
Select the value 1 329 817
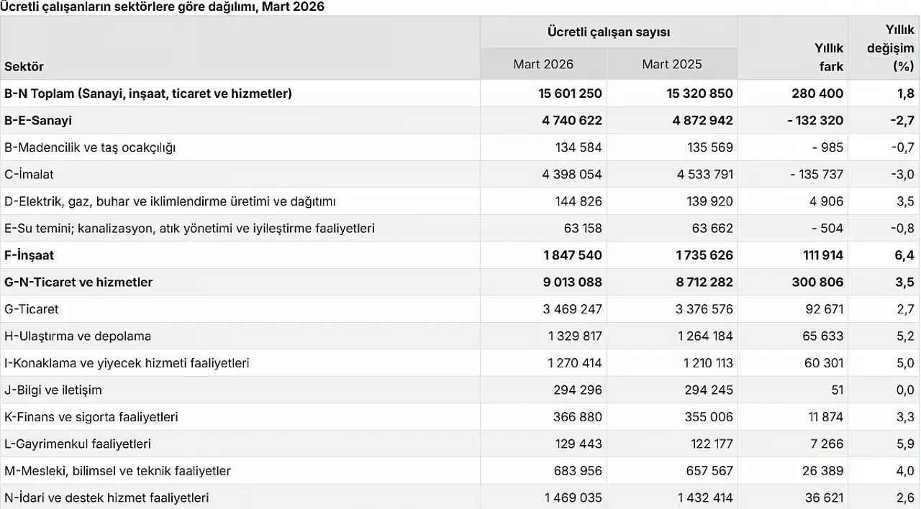click(575, 336)
